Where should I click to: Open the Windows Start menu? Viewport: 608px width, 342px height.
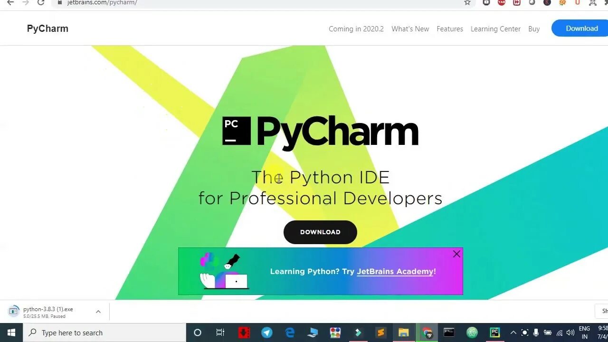click(11, 332)
